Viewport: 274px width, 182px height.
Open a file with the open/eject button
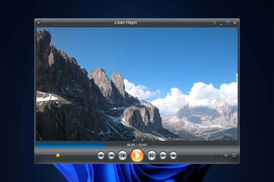click(x=173, y=155)
